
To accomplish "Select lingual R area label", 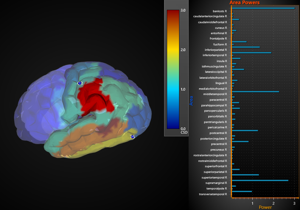I will (x=221, y=83).
